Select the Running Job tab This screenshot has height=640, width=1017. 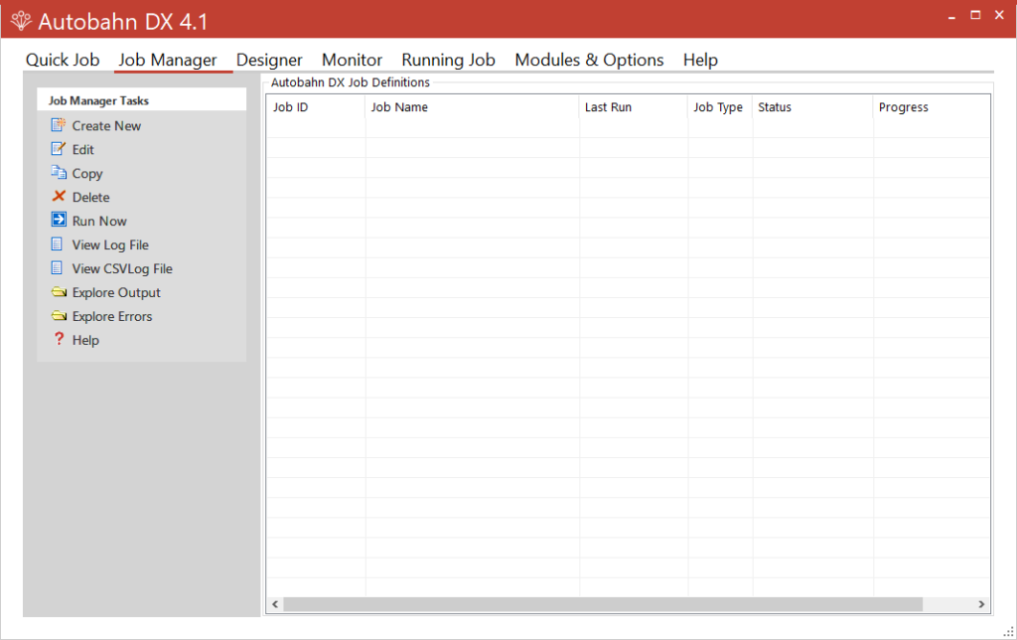[448, 60]
